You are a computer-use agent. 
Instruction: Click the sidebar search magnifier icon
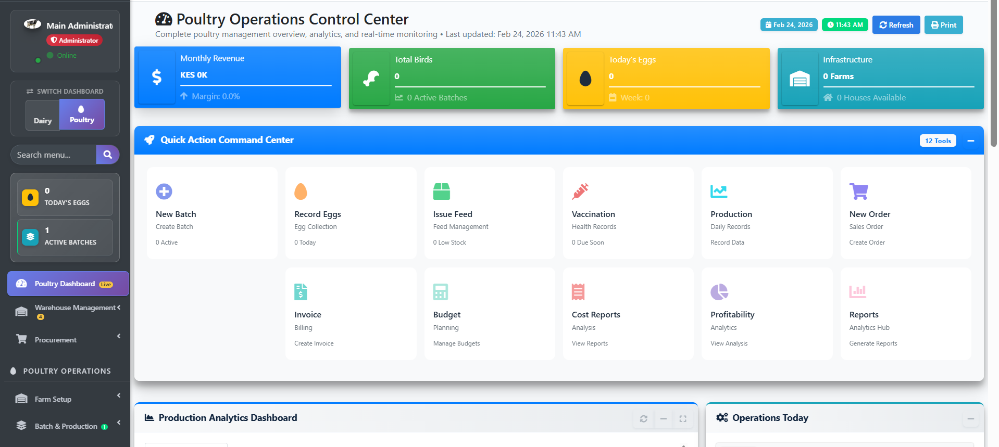click(108, 155)
